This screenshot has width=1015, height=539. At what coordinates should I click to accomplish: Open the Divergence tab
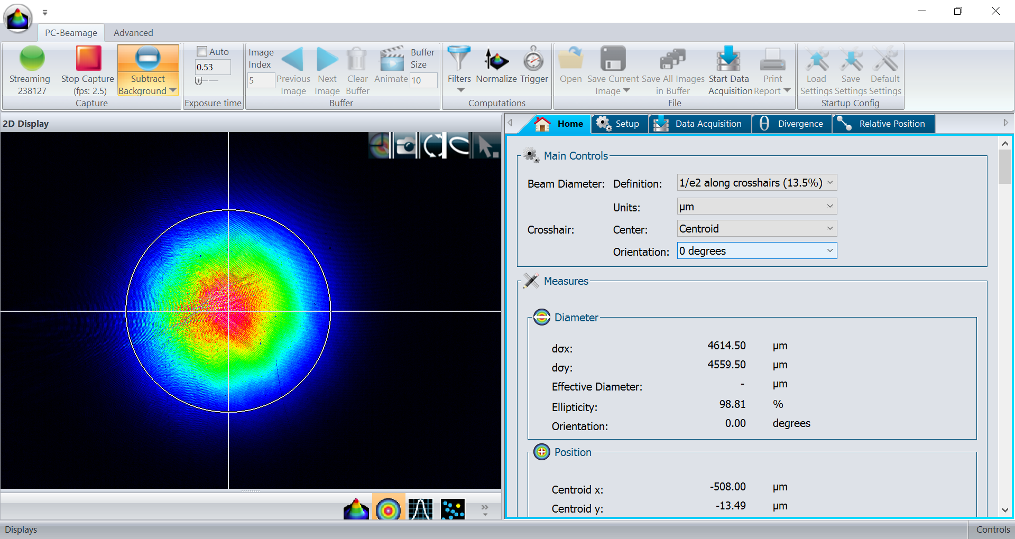point(791,124)
